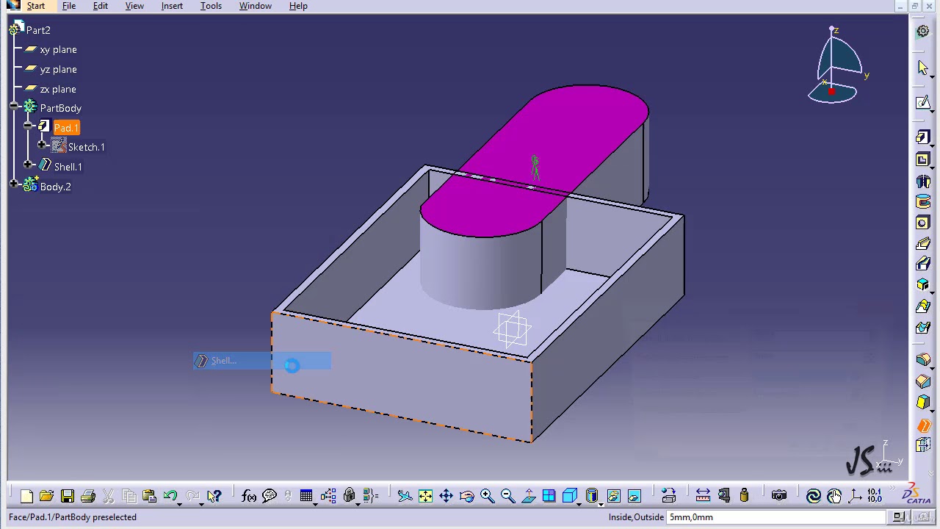Open the Start menu
This screenshot has width=940, height=529.
click(35, 6)
